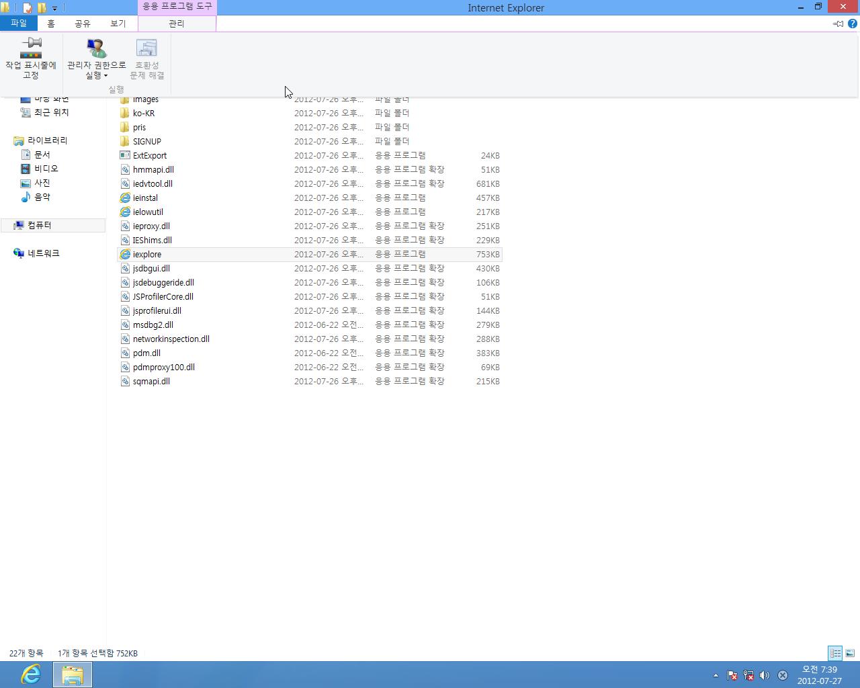Select the ieproxy.dll file icon
860x688 pixels.
coord(125,226)
